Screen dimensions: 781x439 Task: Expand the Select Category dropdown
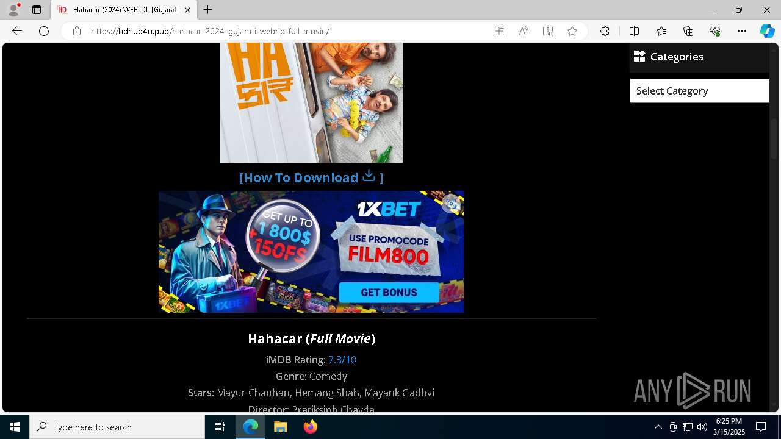pyautogui.click(x=699, y=91)
